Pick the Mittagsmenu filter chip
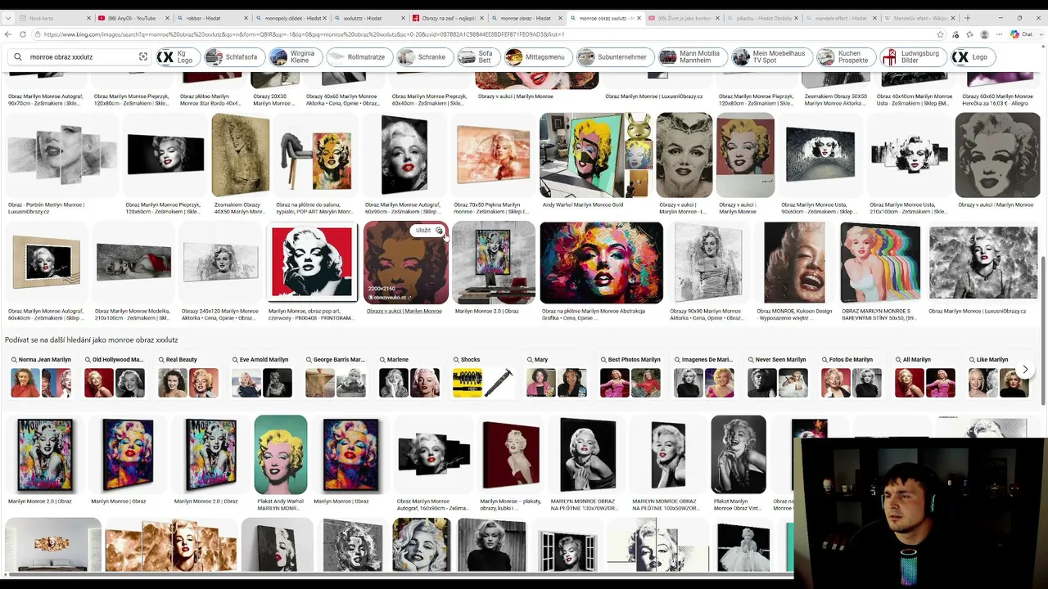Viewport: 1048px width, 589px height. [x=537, y=57]
